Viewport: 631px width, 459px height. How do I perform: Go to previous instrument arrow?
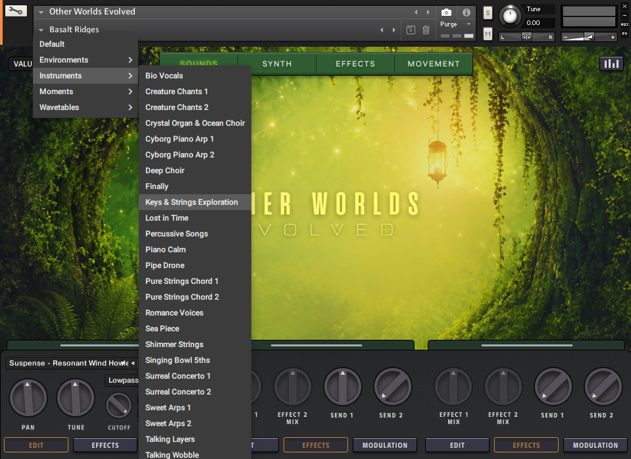[x=416, y=12]
